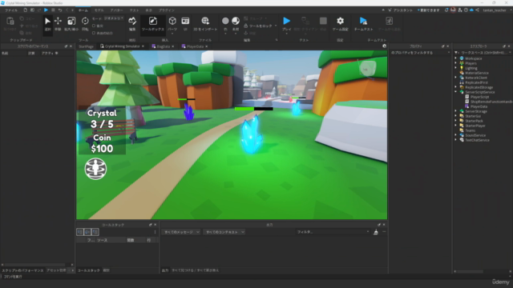Open the Terrain editor
Image resolution: width=513 pixels, height=288 pixels.
click(x=132, y=24)
